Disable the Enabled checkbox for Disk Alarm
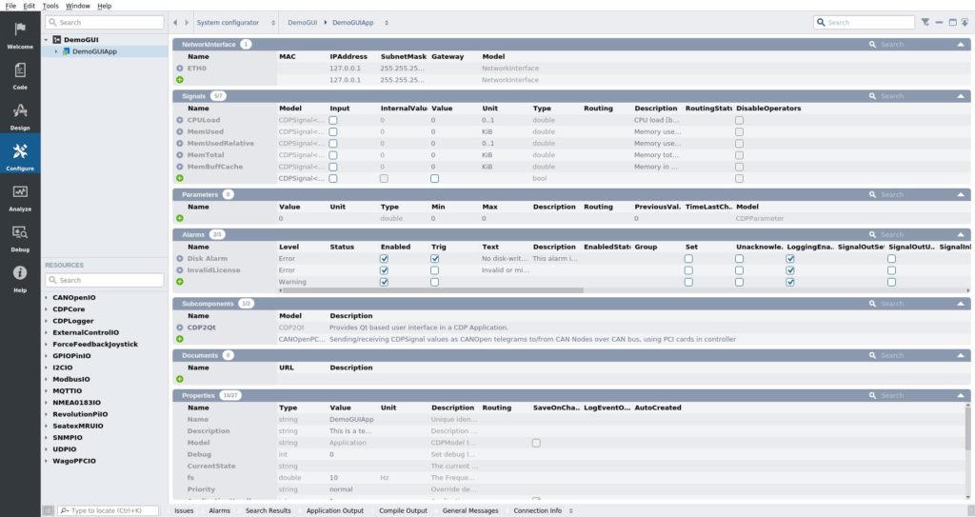This screenshot has height=517, width=975. click(x=384, y=259)
